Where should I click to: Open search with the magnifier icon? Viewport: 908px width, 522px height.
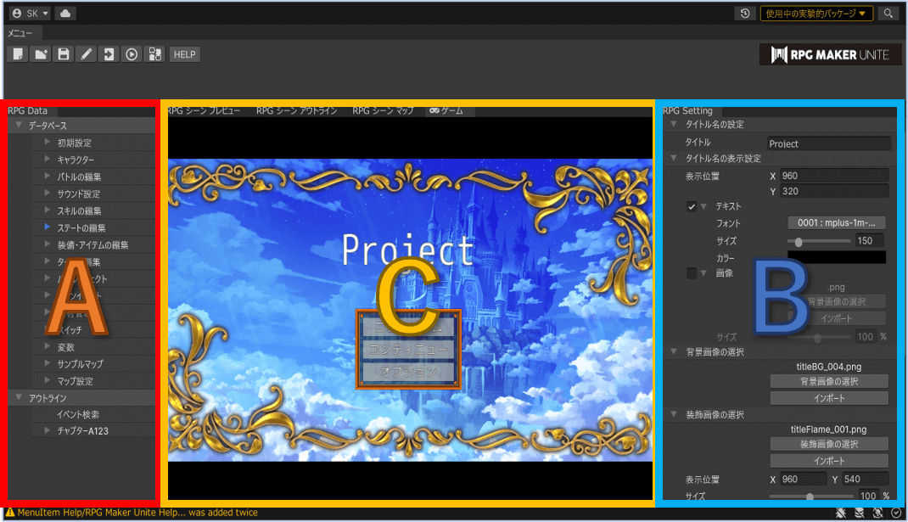pyautogui.click(x=888, y=14)
